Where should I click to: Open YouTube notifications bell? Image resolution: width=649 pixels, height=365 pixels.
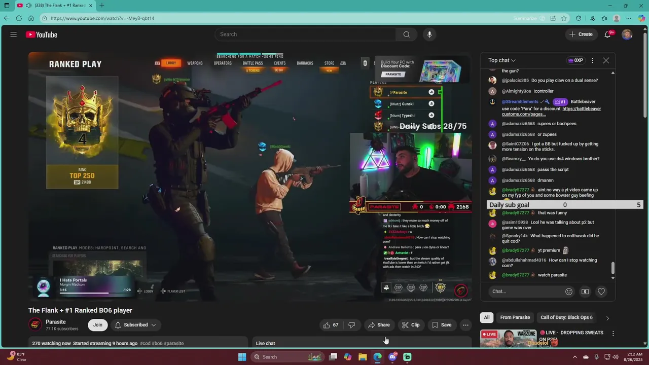[607, 34]
